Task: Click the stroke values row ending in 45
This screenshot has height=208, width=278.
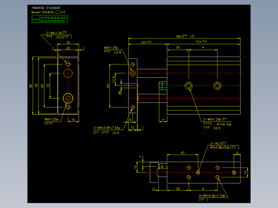Action: [53, 18]
